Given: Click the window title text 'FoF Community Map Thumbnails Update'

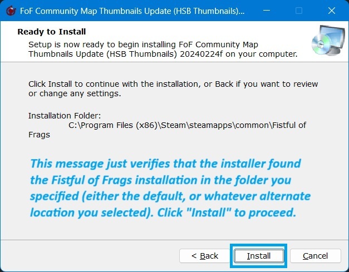Looking at the screenshot, I should coord(95,11).
